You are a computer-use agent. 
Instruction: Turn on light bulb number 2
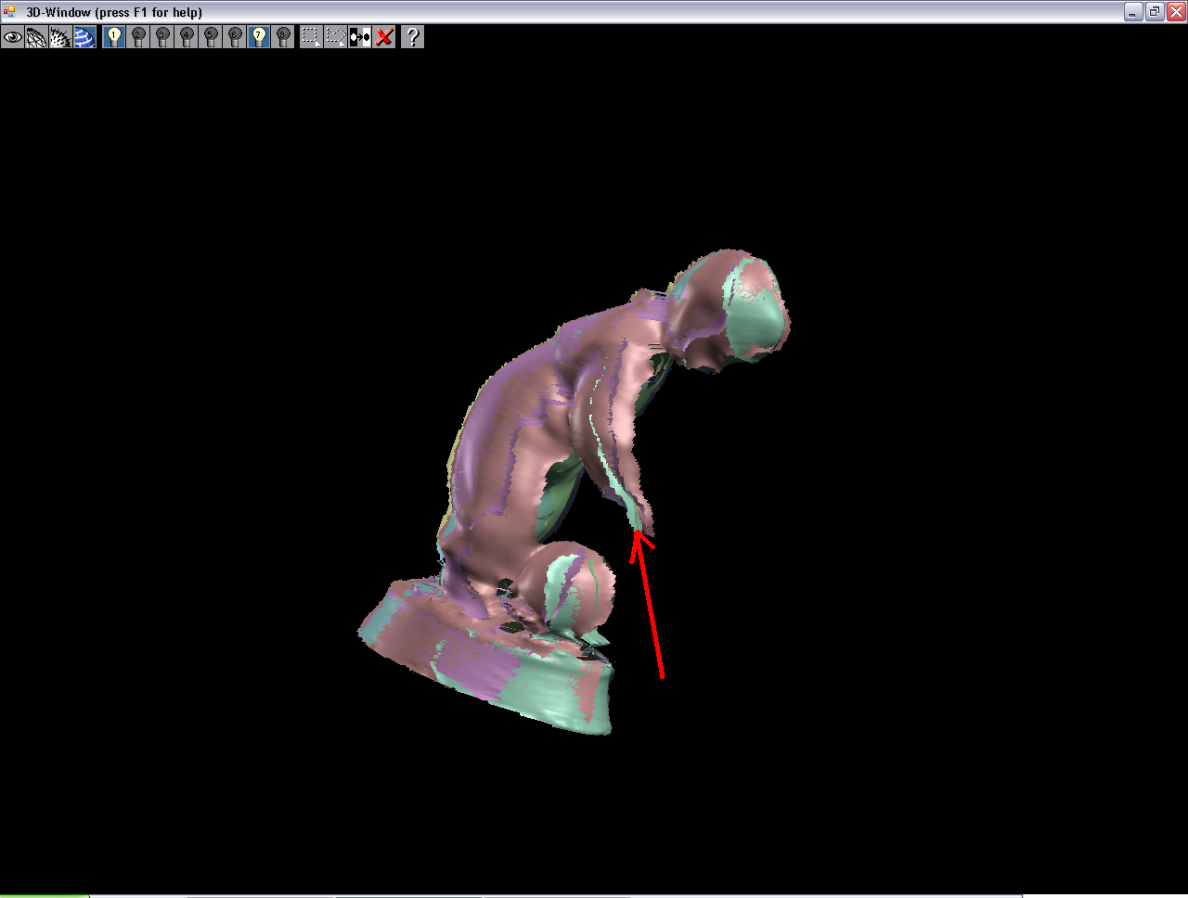click(138, 37)
